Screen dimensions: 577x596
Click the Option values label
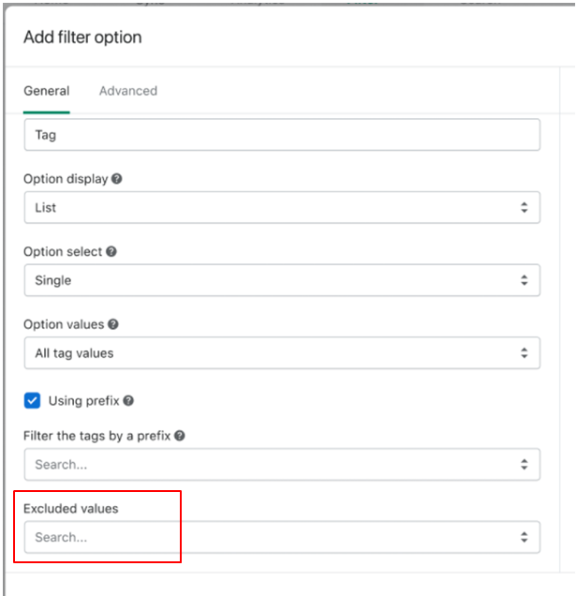point(64,324)
